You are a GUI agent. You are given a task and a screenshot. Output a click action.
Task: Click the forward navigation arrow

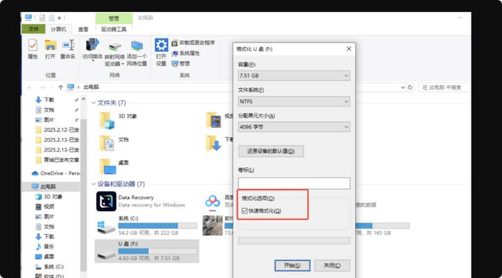42,87
